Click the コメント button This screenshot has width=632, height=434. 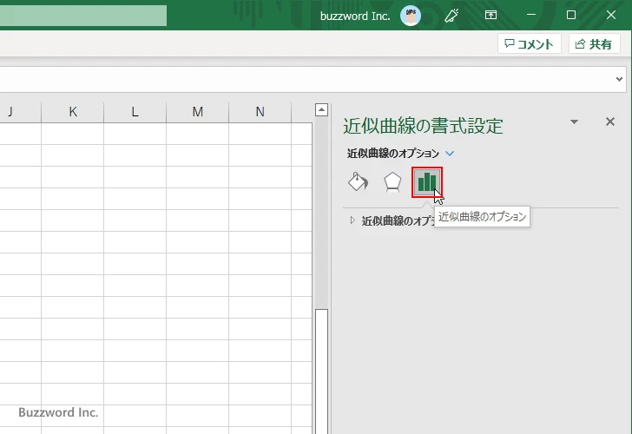pyautogui.click(x=530, y=44)
